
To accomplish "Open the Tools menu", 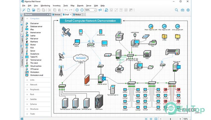I will pyautogui.click(x=65, y=6).
